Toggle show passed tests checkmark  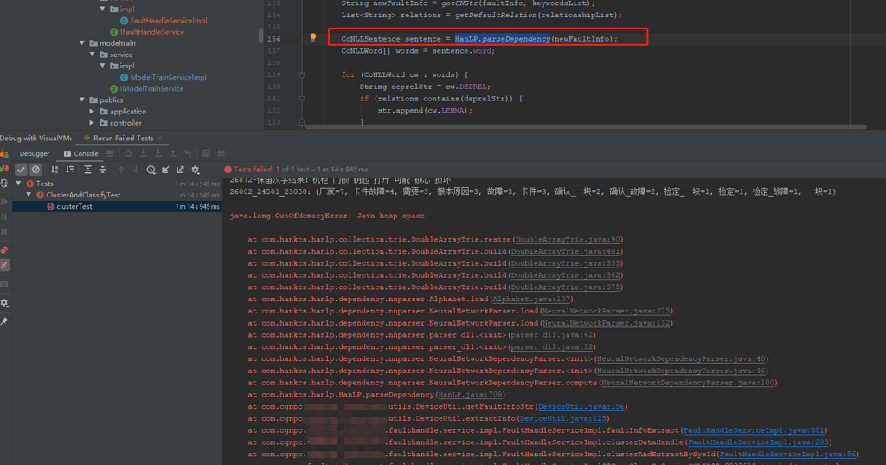pyautogui.click(x=22, y=170)
